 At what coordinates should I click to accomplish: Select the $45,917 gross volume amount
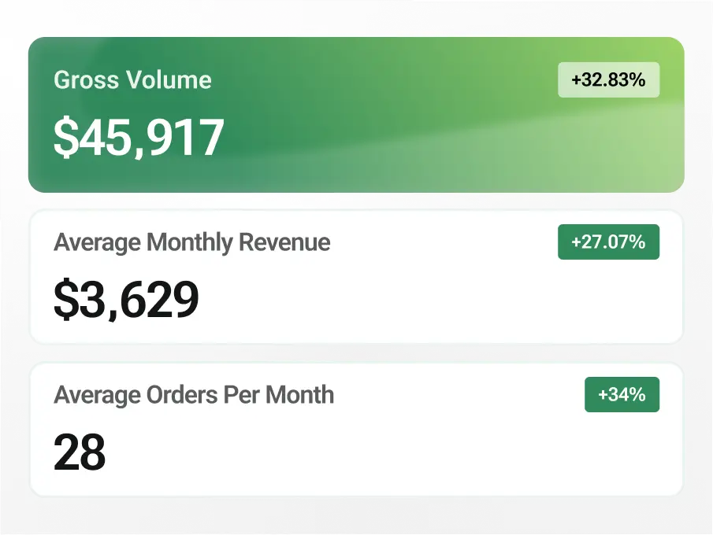[139, 137]
